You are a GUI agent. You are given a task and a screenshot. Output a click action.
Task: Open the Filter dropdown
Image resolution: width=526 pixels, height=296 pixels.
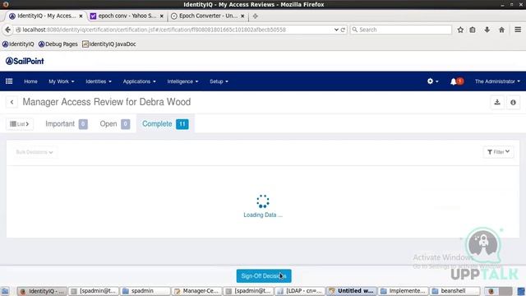[498, 152]
